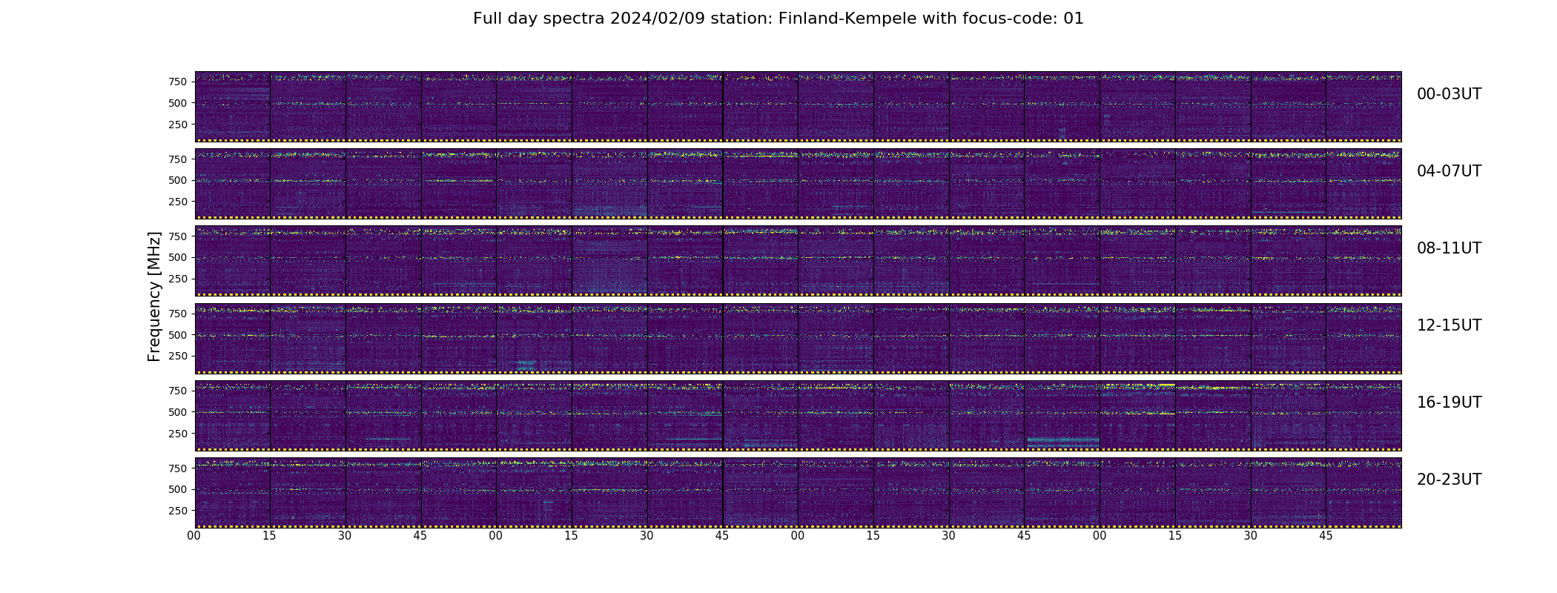Select the 750 tick label of the 12-15UT panel
Viewport: 1557px width, 593px height.
[178, 314]
